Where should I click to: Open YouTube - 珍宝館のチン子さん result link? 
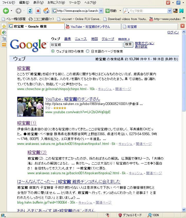[73, 99]
